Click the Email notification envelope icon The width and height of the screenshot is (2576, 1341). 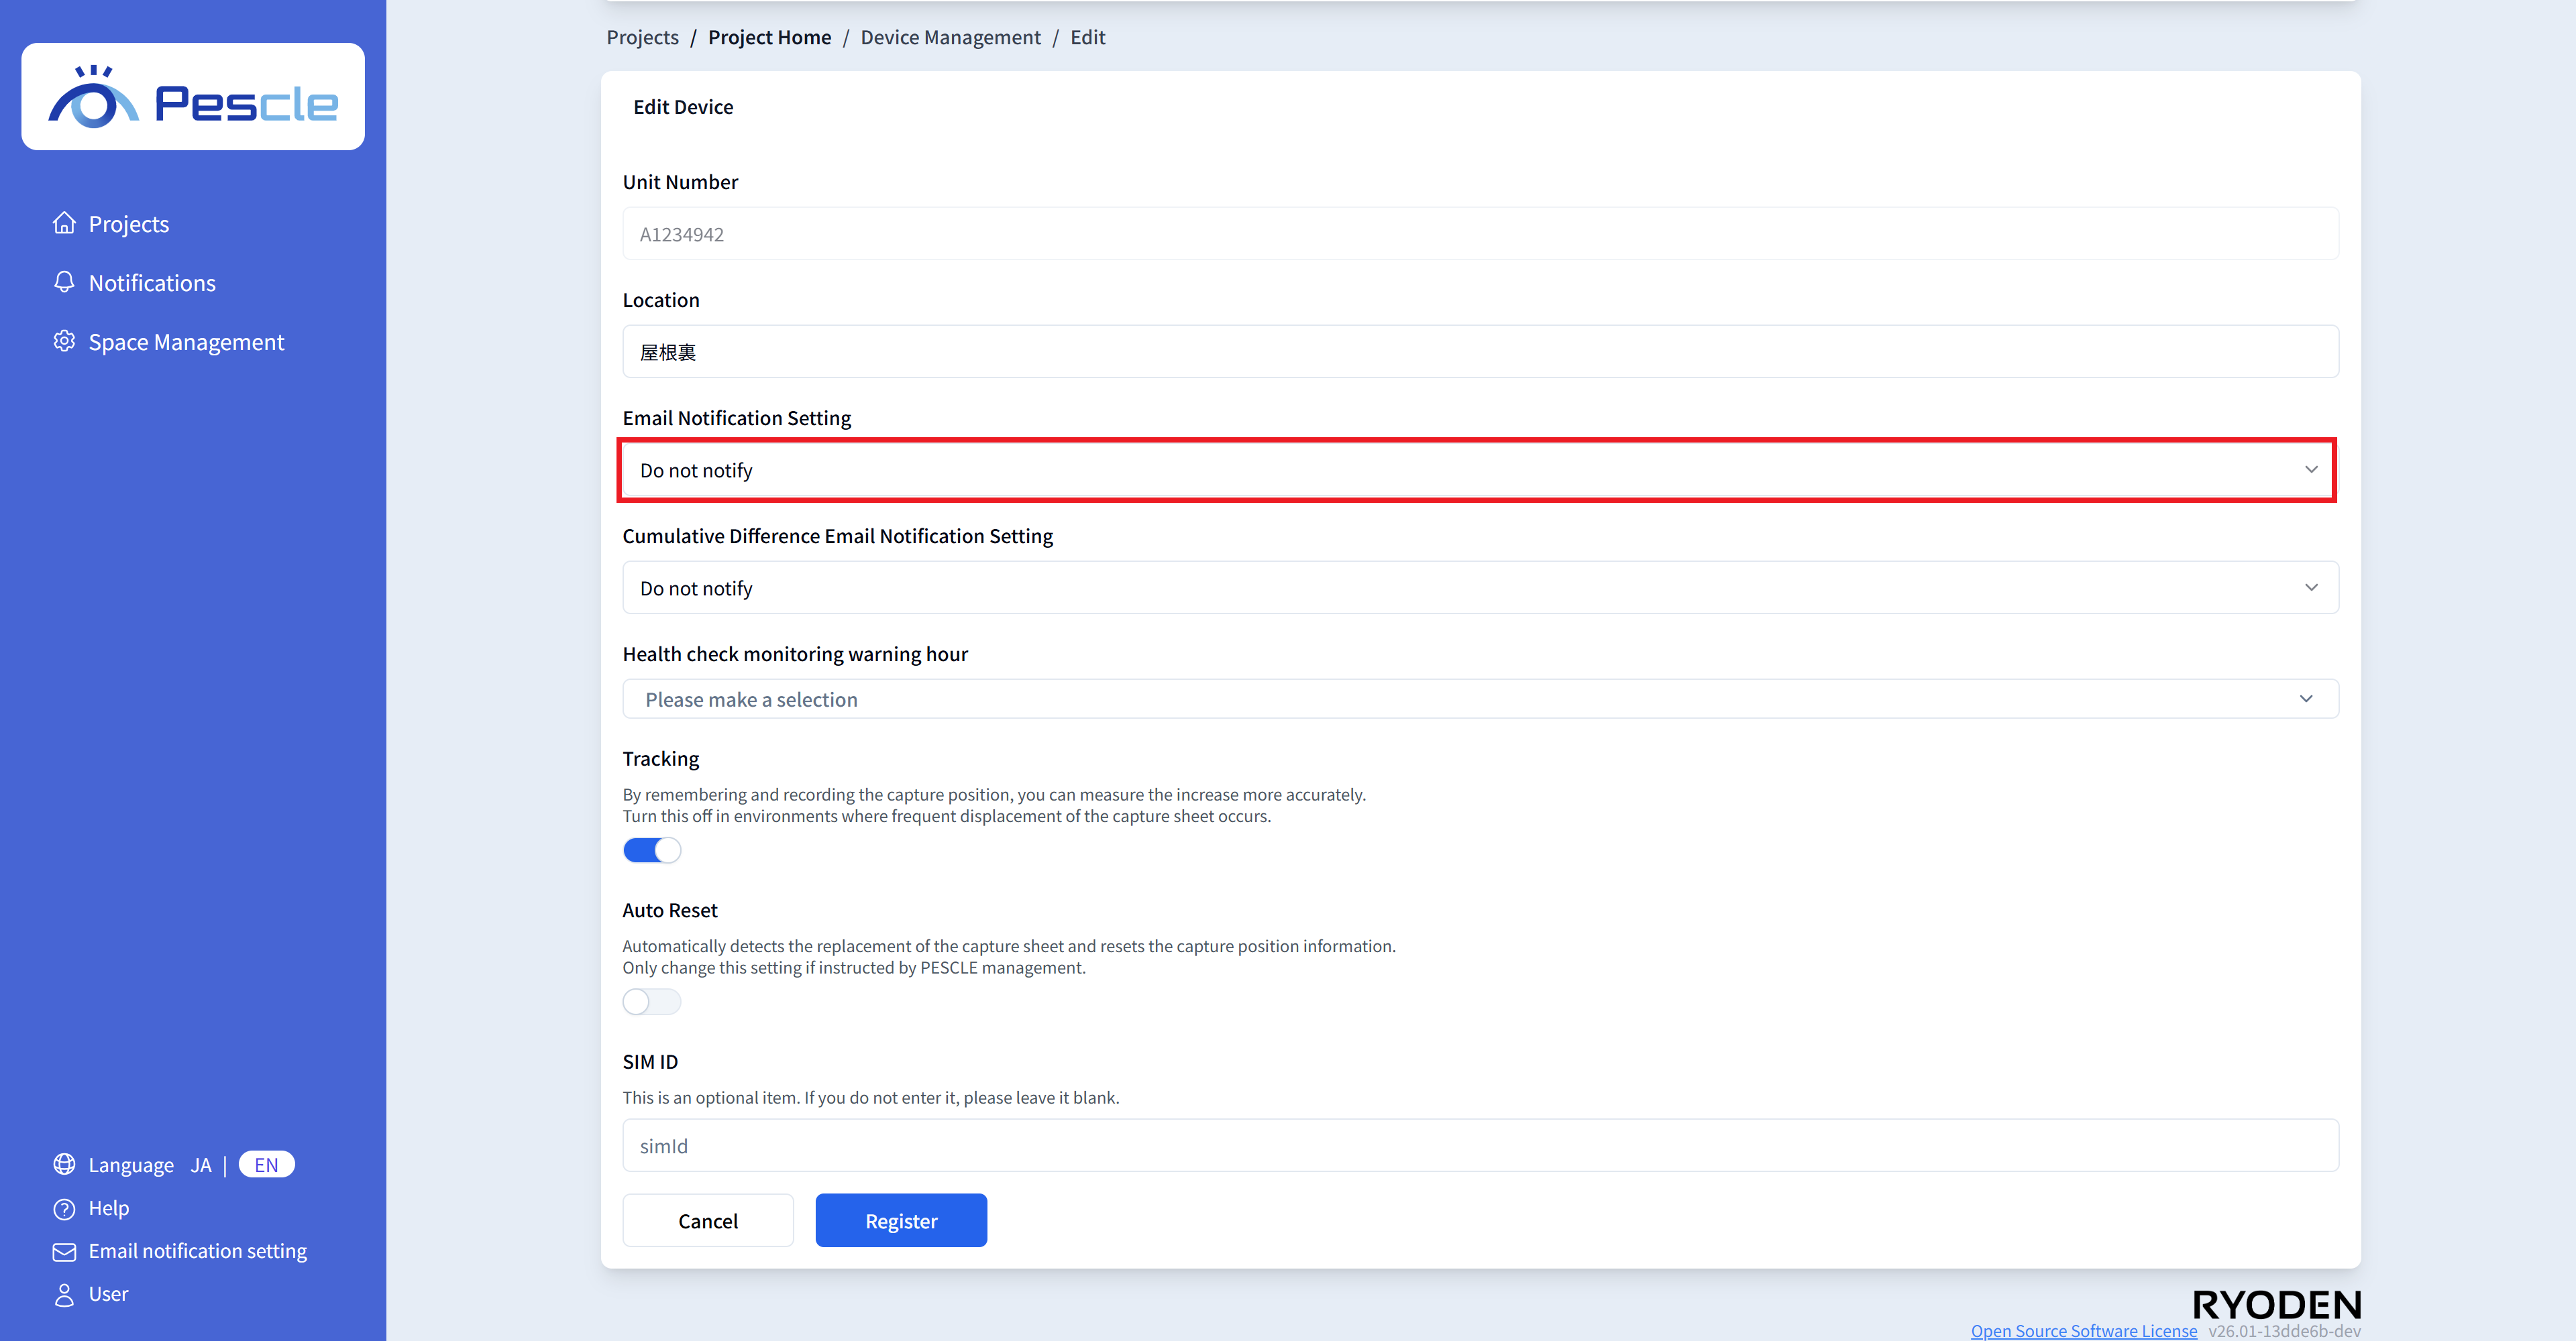(64, 1251)
